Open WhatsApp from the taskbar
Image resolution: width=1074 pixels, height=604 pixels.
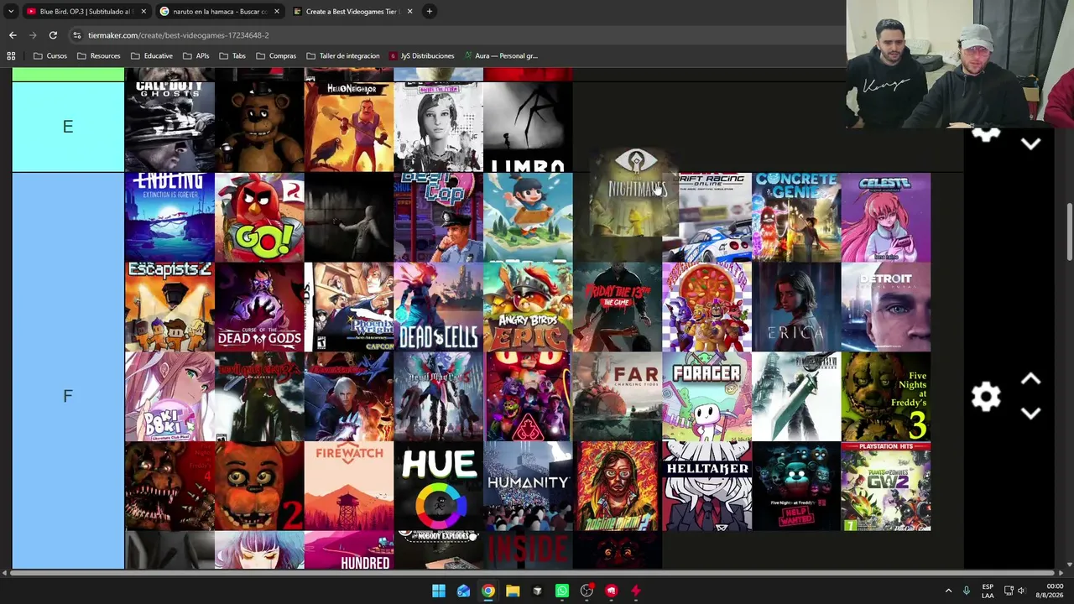[x=562, y=591]
